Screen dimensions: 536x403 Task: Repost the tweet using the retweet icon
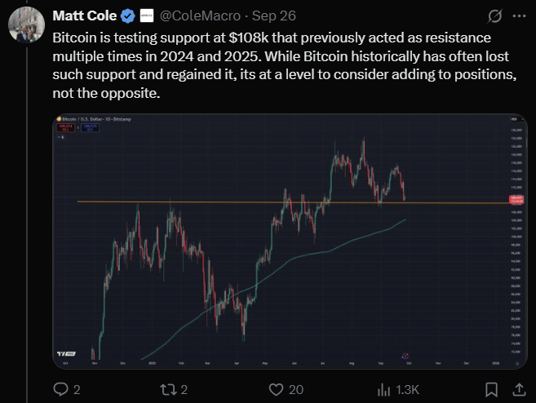pos(168,389)
